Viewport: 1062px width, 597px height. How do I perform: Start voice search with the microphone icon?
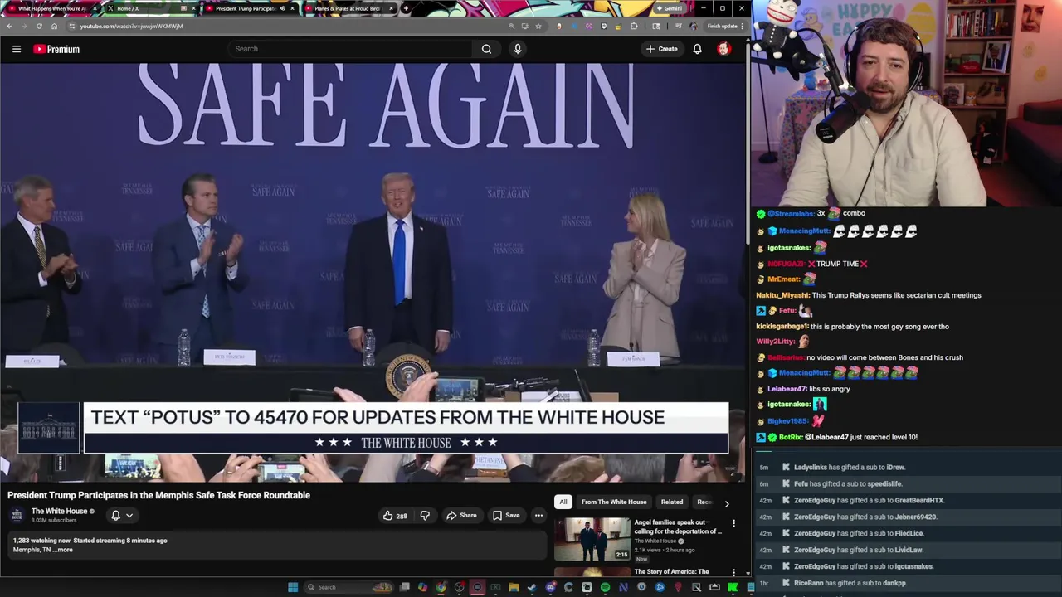(518, 49)
